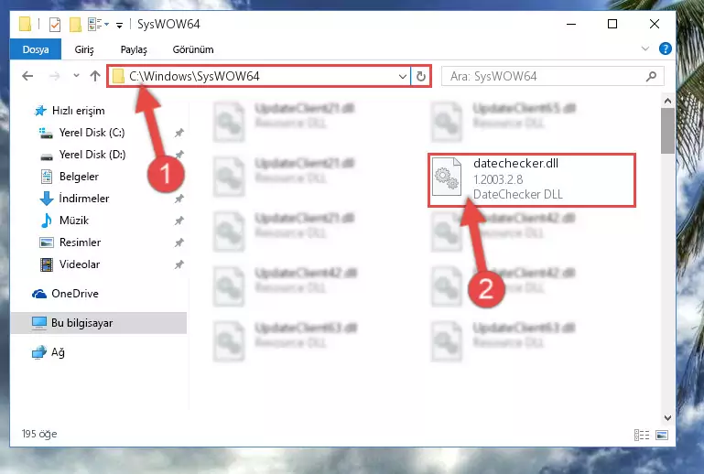The width and height of the screenshot is (704, 474).
Task: Switch to the Paylaş ribbon tab
Action: point(134,49)
